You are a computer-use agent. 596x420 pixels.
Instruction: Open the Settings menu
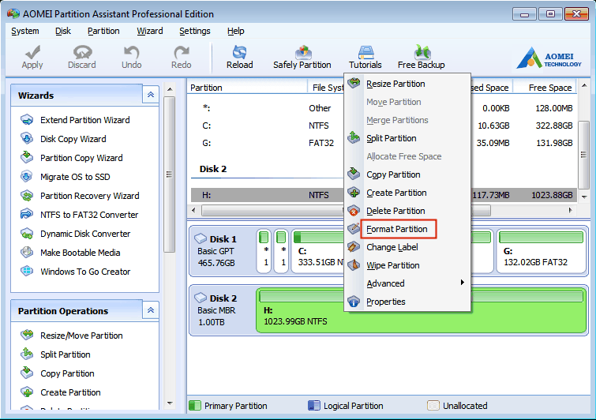[x=195, y=31]
